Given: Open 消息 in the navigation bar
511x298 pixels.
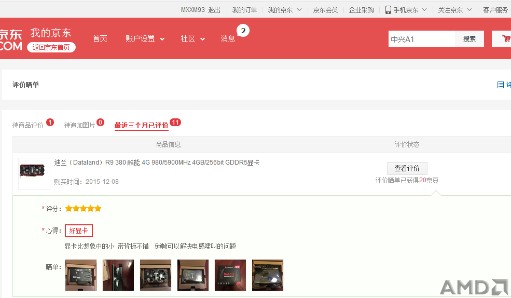Looking at the screenshot, I should coord(228,39).
